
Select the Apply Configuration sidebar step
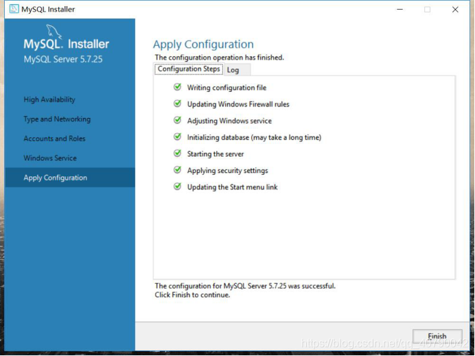(70, 178)
